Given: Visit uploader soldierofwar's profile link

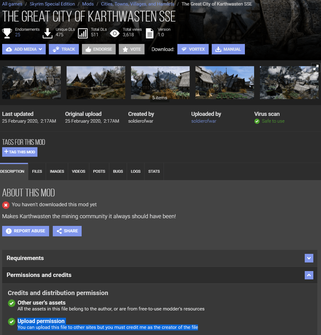Looking at the screenshot, I should tap(204, 121).
